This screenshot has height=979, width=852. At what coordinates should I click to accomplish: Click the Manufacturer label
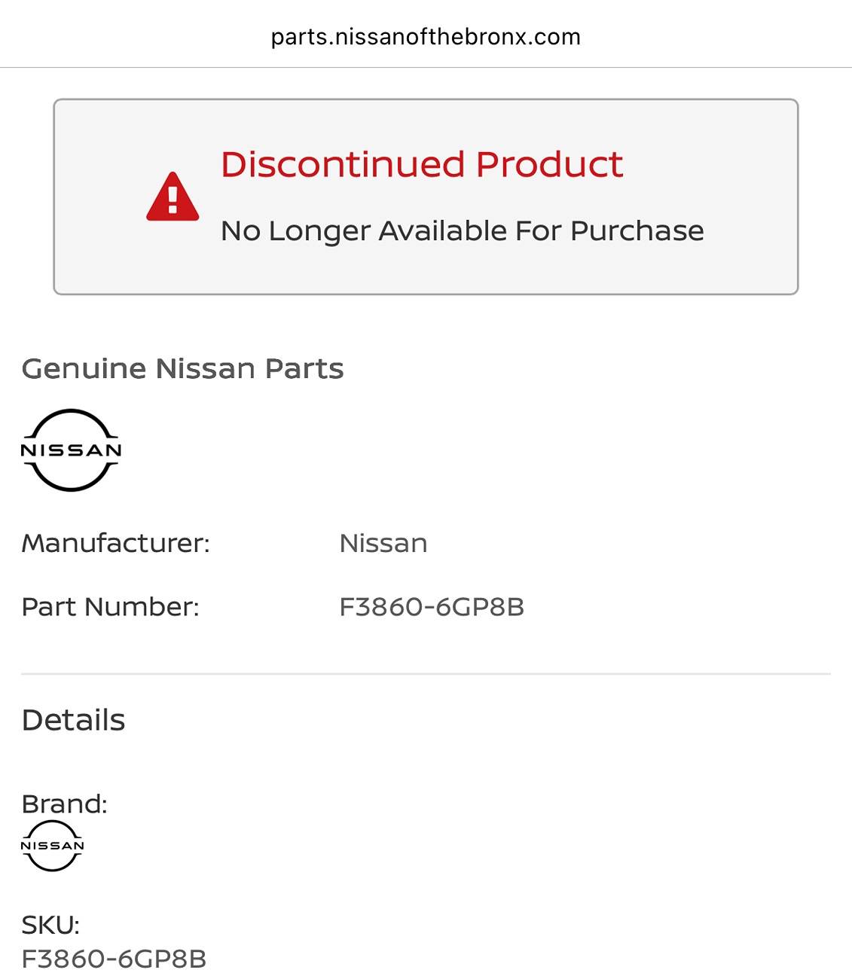click(x=116, y=543)
